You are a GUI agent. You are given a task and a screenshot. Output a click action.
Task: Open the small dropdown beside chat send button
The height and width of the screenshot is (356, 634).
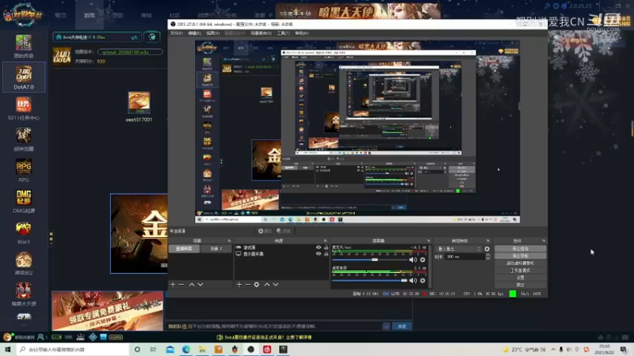tap(386, 326)
